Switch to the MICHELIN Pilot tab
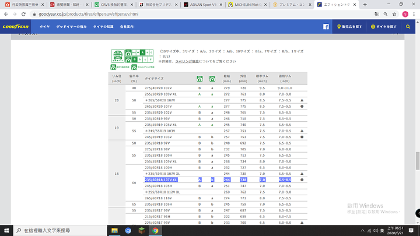420x236 pixels. 247,5
